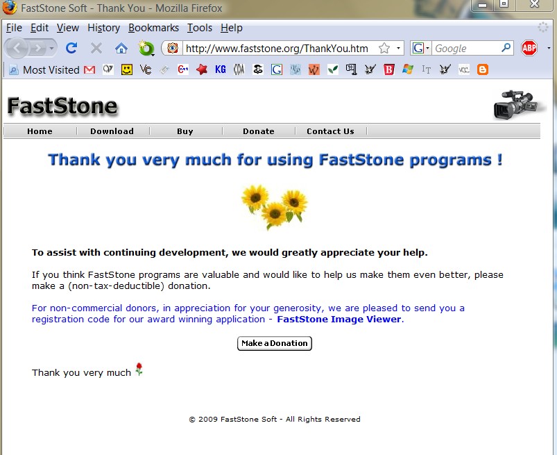The image size is (557, 455).
Task: Go to the FastStone Home nav tab
Action: [40, 131]
